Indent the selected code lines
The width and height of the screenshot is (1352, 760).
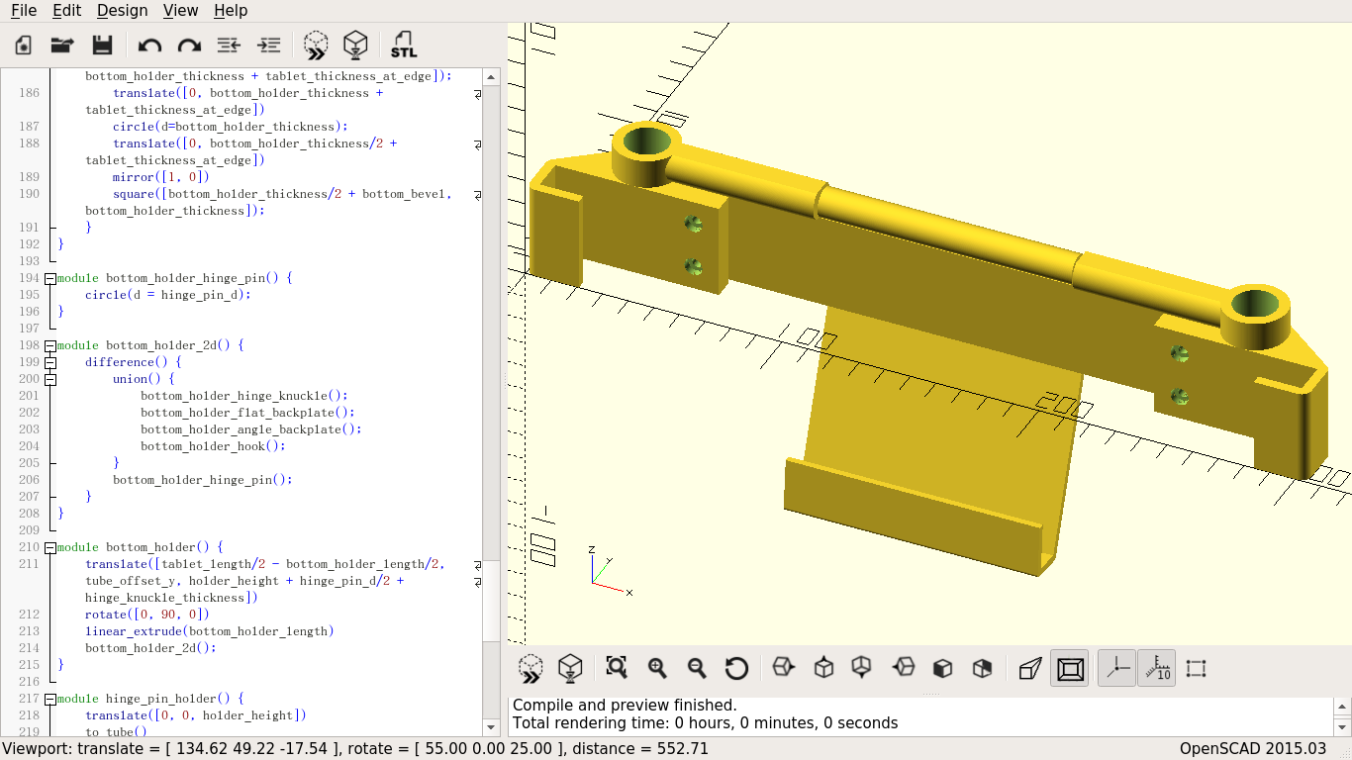(x=268, y=45)
